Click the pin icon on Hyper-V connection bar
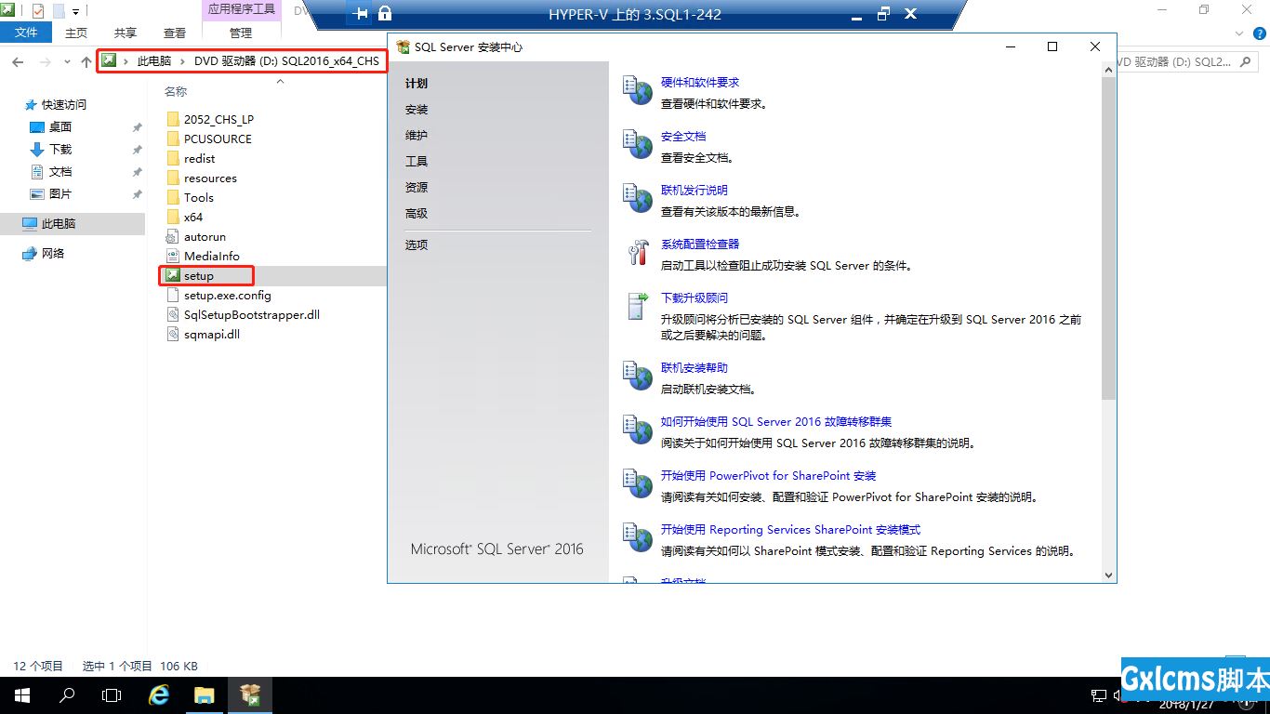Viewport: 1270px width, 714px height. pos(362,14)
